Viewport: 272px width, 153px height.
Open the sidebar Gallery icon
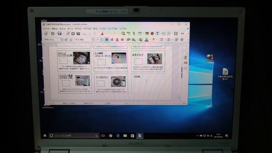pos(186,62)
